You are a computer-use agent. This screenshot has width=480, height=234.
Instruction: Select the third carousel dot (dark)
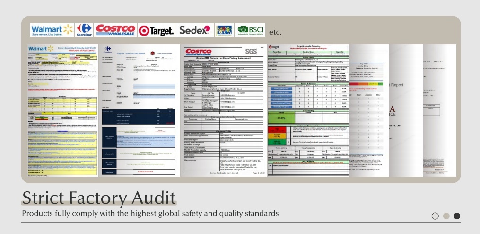click(457, 216)
